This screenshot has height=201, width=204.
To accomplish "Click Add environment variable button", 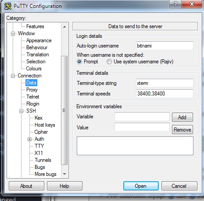I will pos(183,117).
